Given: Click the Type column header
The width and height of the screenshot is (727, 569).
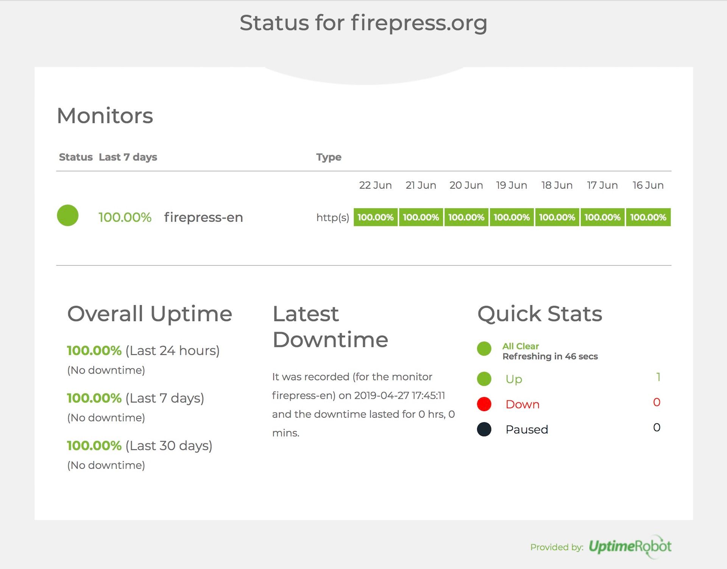Looking at the screenshot, I should click(x=329, y=157).
